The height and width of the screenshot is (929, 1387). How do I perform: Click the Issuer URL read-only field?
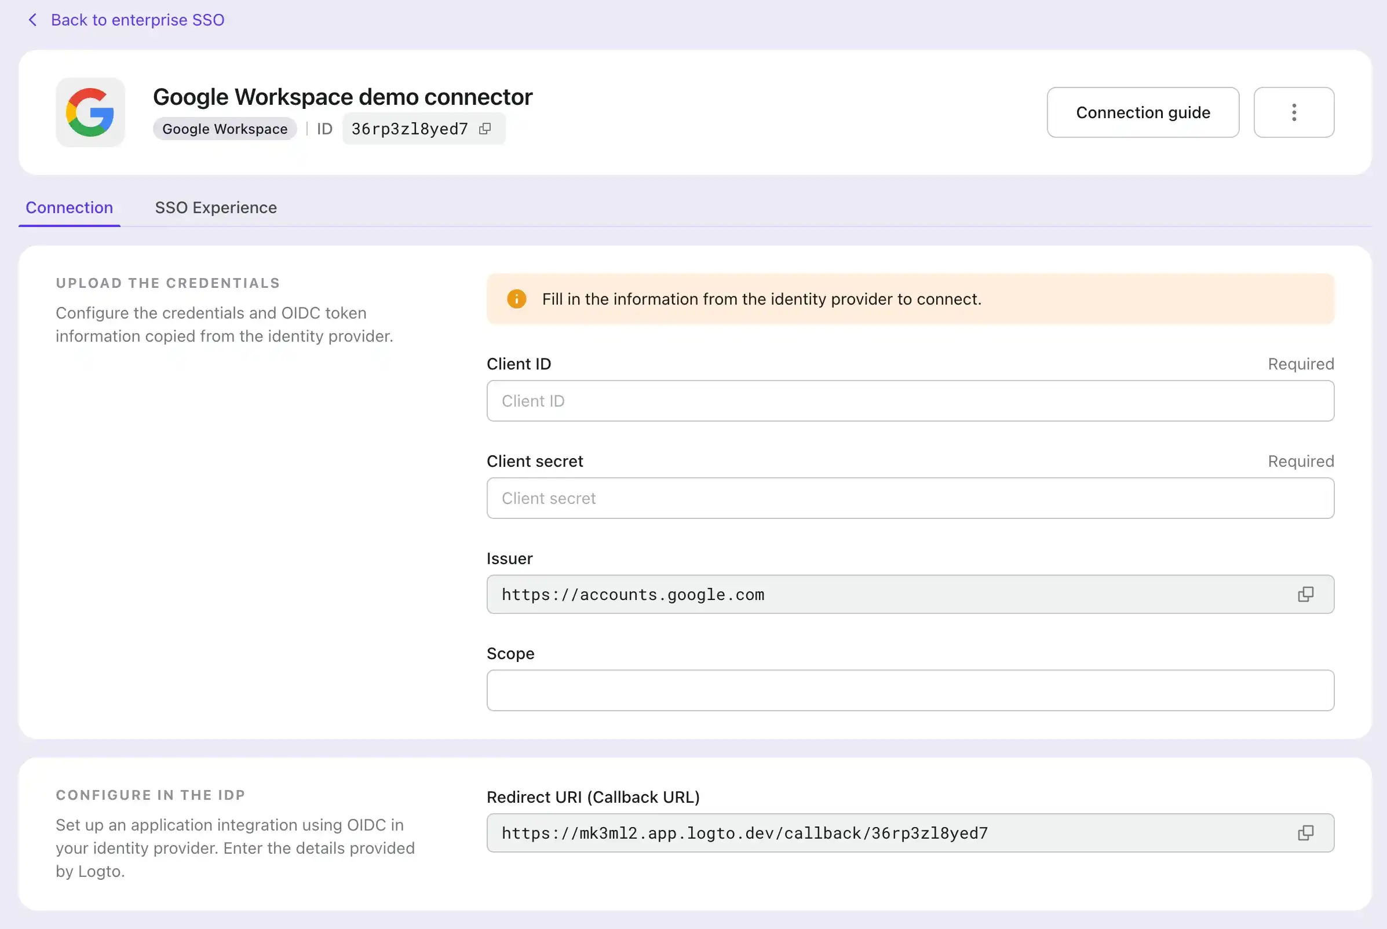click(x=633, y=594)
